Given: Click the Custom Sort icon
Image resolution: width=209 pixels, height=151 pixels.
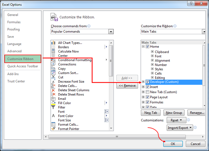Looking at the screenshot, I should (53, 73).
